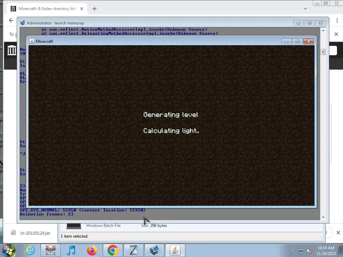Close the Chrome downloads bar
343x257 pixels.
point(338,233)
